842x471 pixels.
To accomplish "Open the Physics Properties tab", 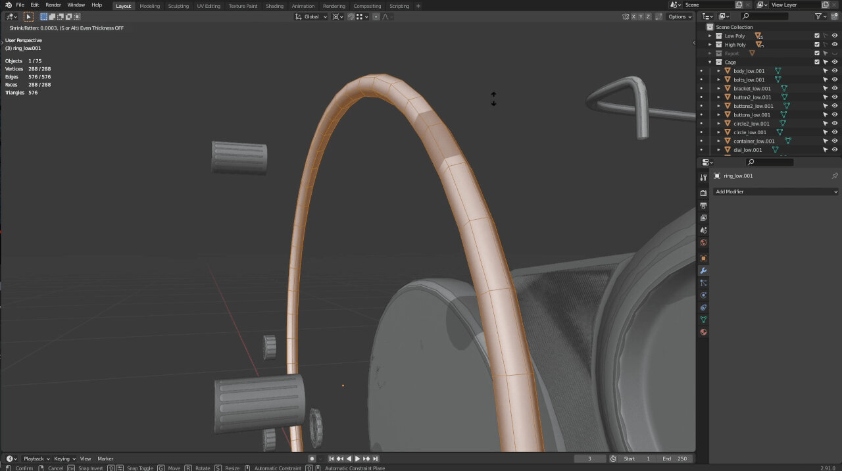I will pos(703,295).
